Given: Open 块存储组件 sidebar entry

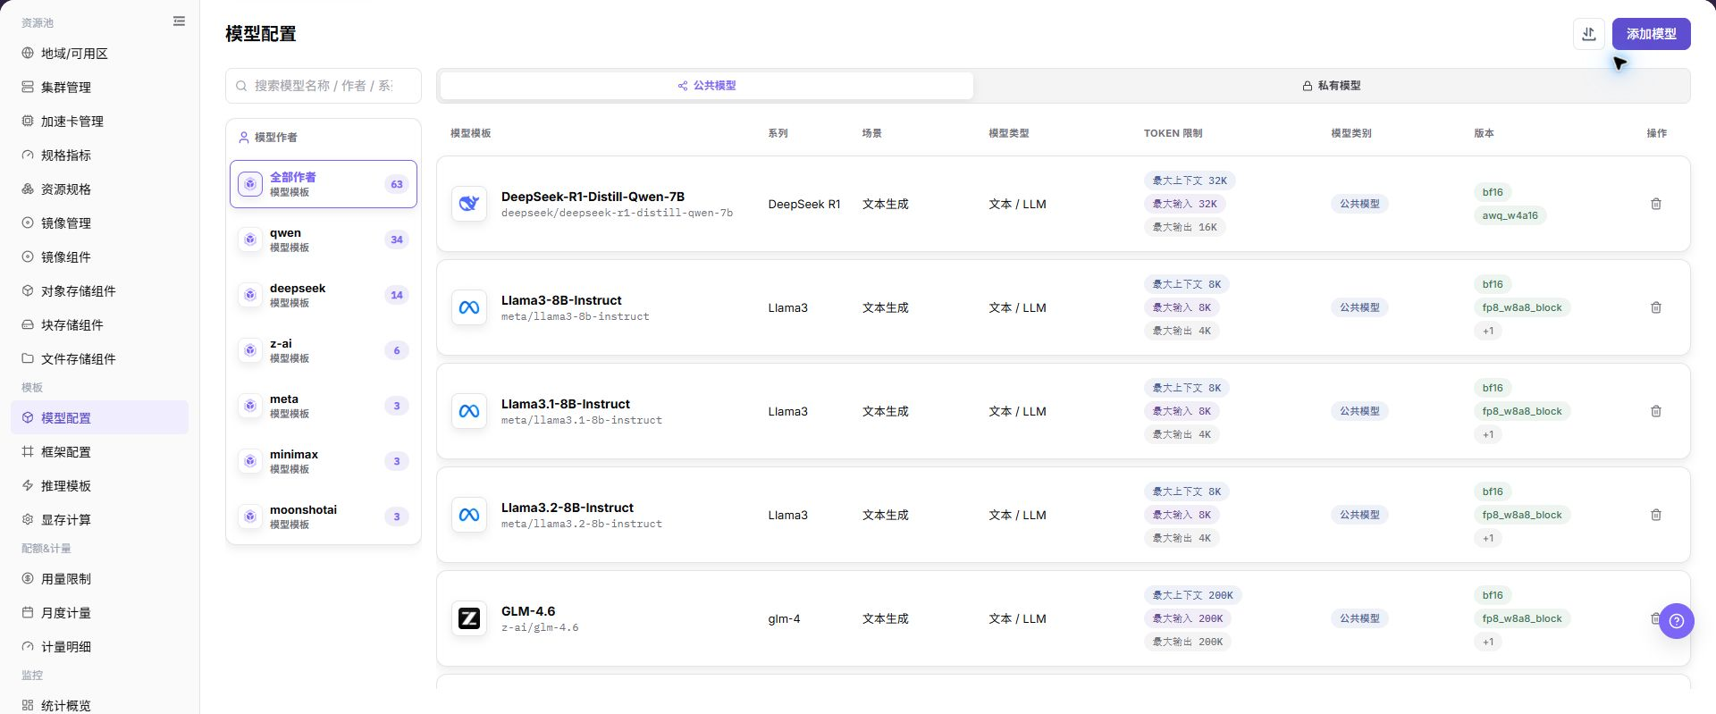Looking at the screenshot, I should (99, 325).
